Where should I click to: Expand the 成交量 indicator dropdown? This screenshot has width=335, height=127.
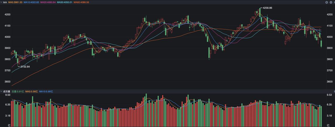tap(1, 91)
